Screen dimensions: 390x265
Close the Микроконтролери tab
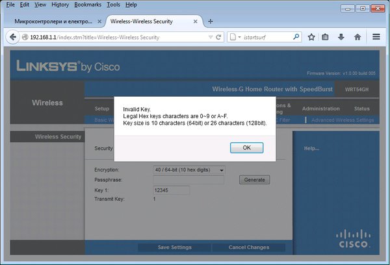(x=99, y=21)
